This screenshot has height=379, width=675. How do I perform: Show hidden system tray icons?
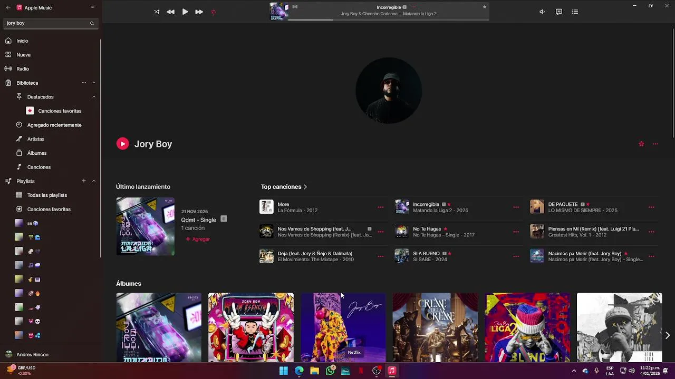point(574,371)
